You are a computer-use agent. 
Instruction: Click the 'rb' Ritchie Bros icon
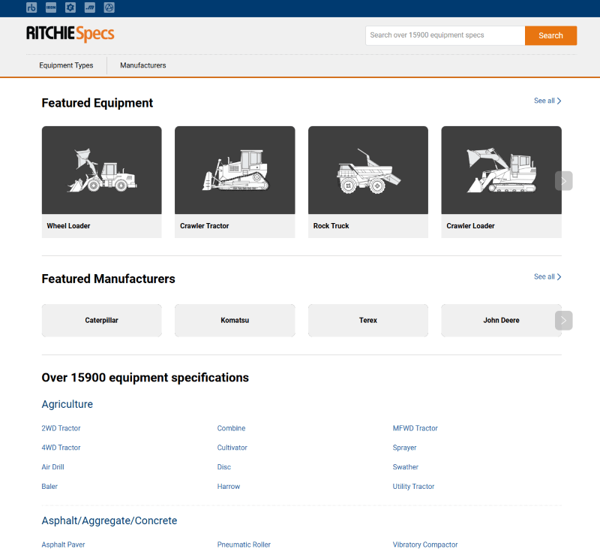(x=31, y=8)
